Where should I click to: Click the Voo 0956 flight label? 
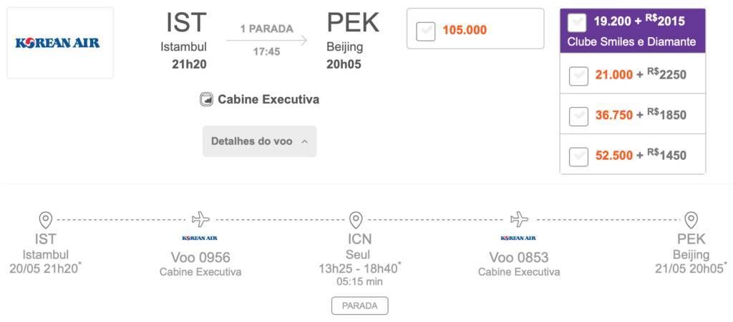point(200,257)
